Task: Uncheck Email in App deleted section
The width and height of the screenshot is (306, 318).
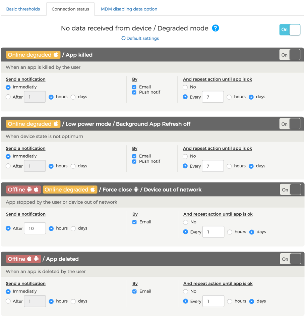Action: pos(134,291)
